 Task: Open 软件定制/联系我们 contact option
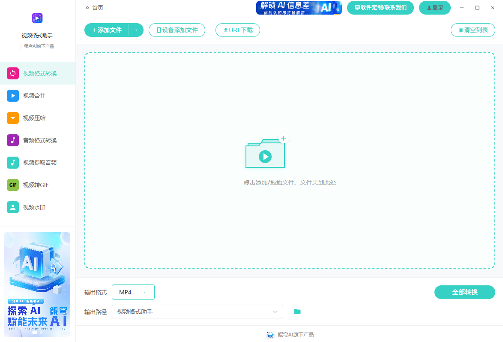[380, 8]
